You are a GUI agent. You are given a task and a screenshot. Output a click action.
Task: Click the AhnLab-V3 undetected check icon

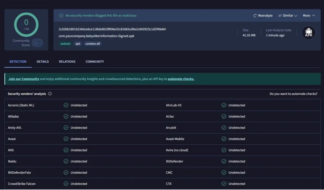224,105
